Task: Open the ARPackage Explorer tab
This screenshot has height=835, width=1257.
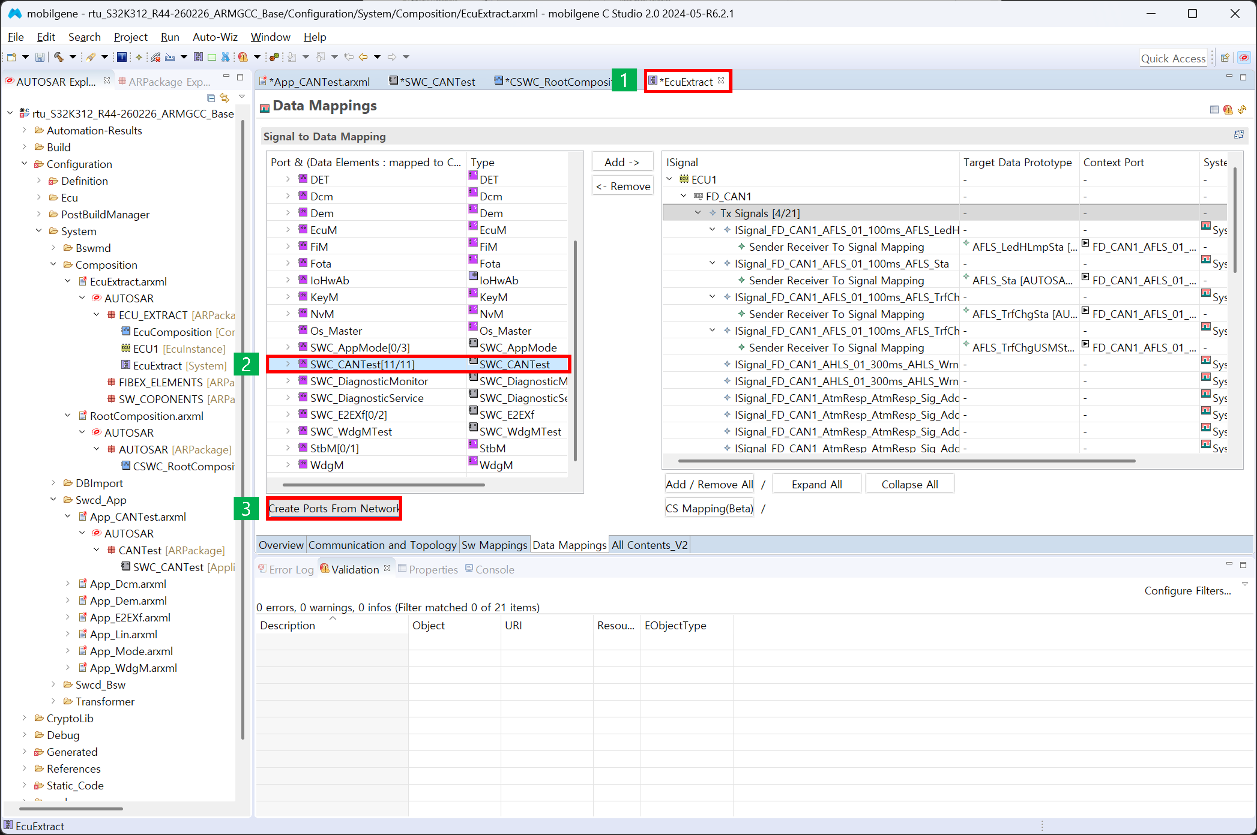Action: pos(164,82)
